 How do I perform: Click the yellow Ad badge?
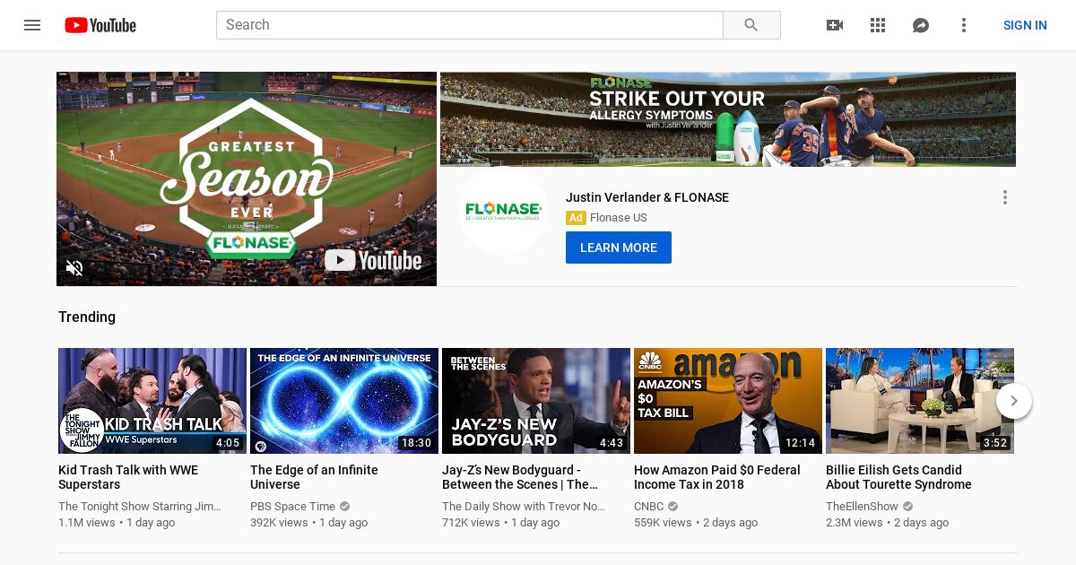576,218
